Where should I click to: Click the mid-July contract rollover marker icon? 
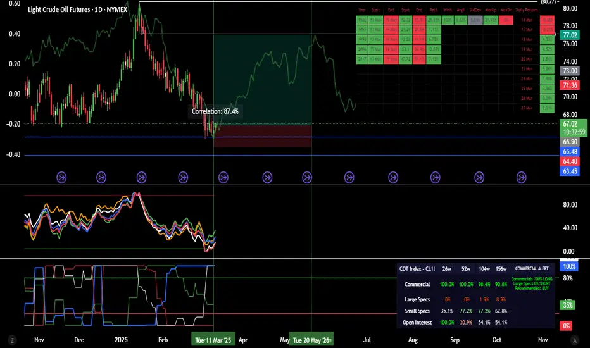[x=393, y=177]
